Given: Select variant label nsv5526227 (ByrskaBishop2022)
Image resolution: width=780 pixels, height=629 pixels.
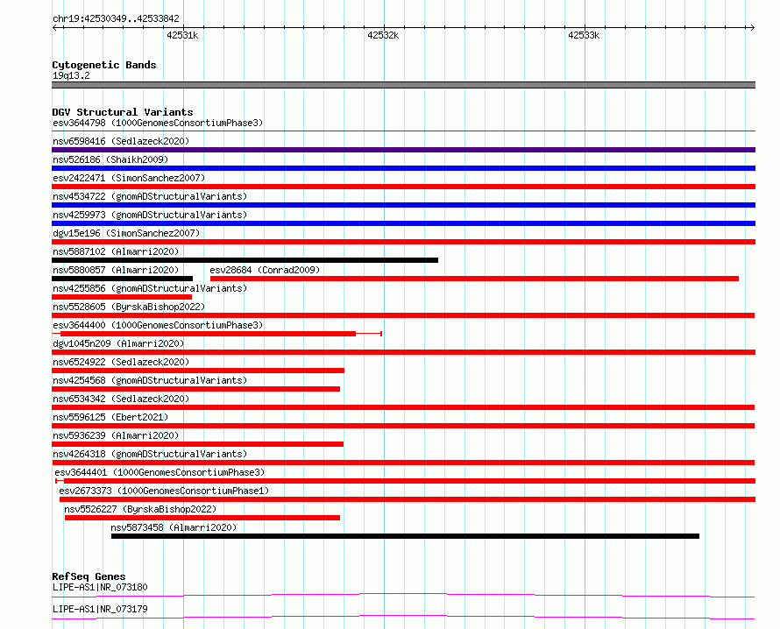Looking at the screenshot, I should 140,509.
